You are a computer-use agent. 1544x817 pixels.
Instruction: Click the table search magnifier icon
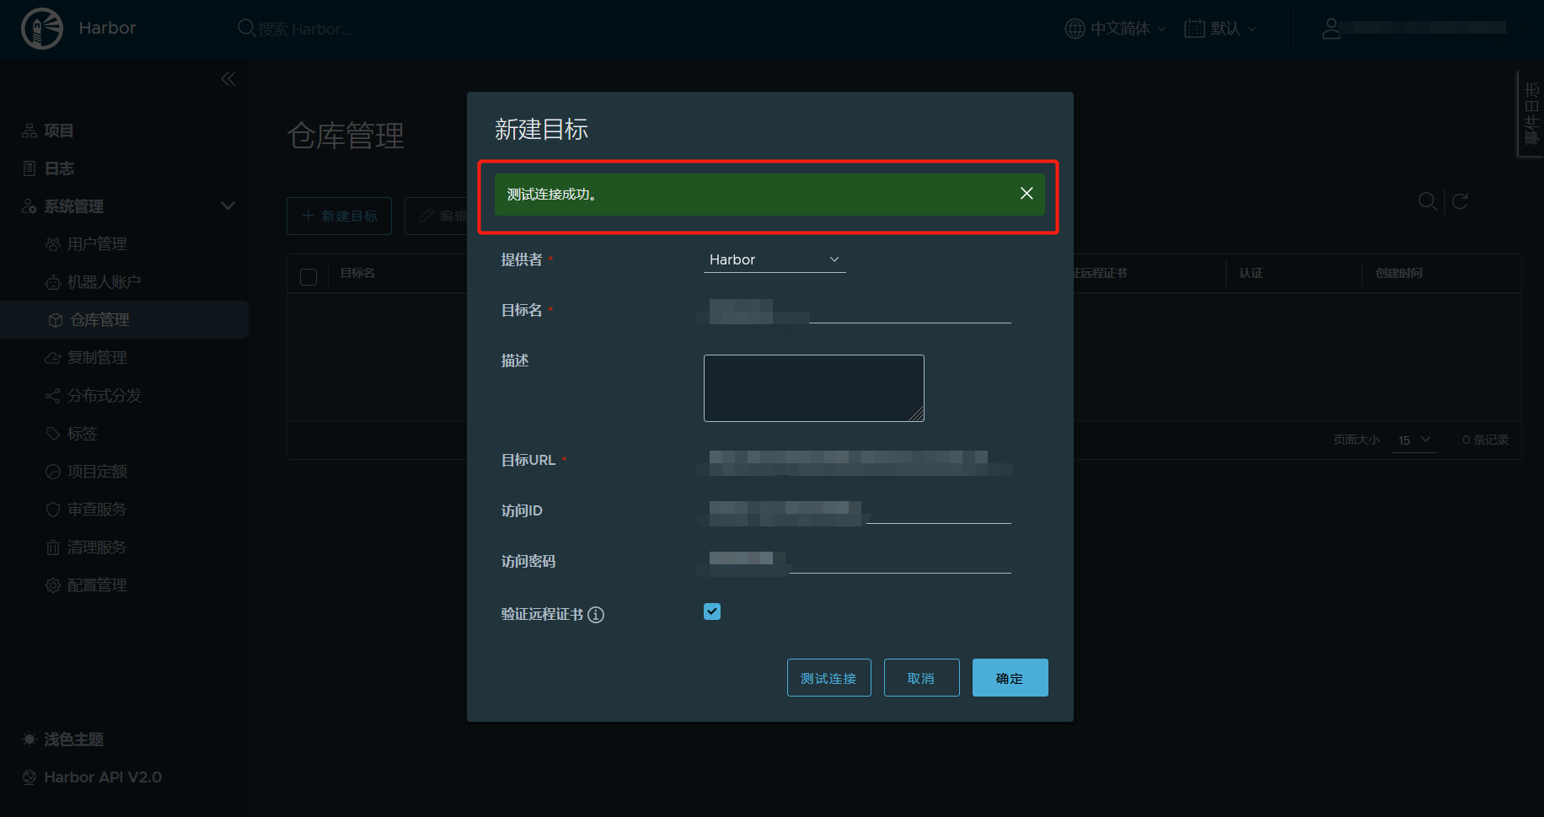click(1428, 201)
